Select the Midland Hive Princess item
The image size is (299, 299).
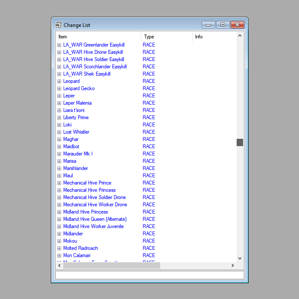pos(85,212)
